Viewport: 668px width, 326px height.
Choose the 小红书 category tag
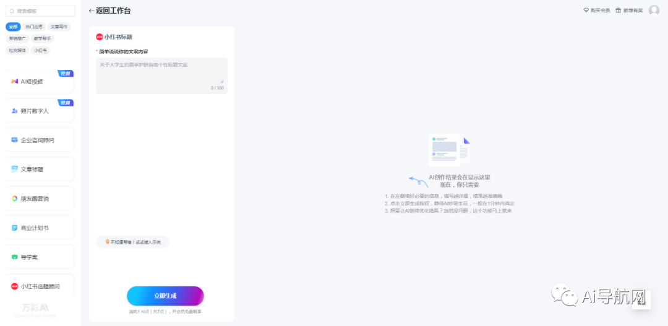pyautogui.click(x=40, y=50)
